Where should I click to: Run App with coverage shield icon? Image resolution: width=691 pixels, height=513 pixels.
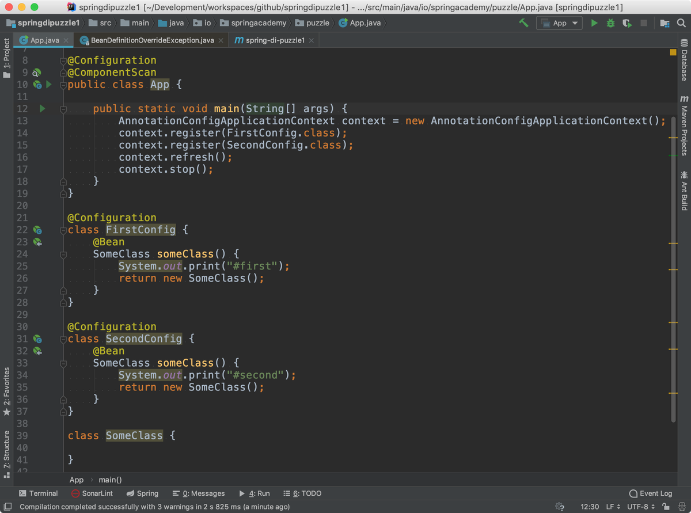(627, 23)
